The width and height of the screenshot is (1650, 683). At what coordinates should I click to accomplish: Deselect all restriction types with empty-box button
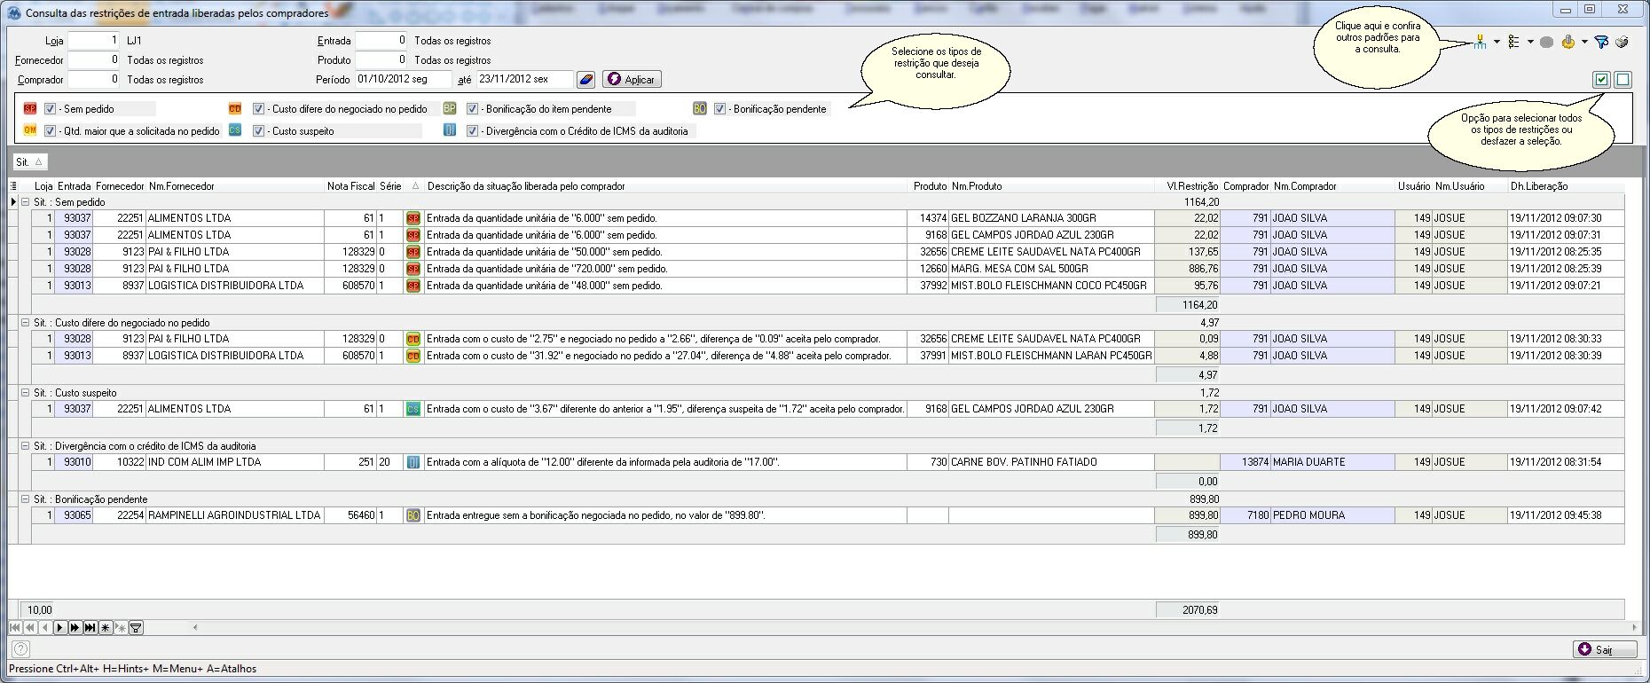pyautogui.click(x=1622, y=80)
